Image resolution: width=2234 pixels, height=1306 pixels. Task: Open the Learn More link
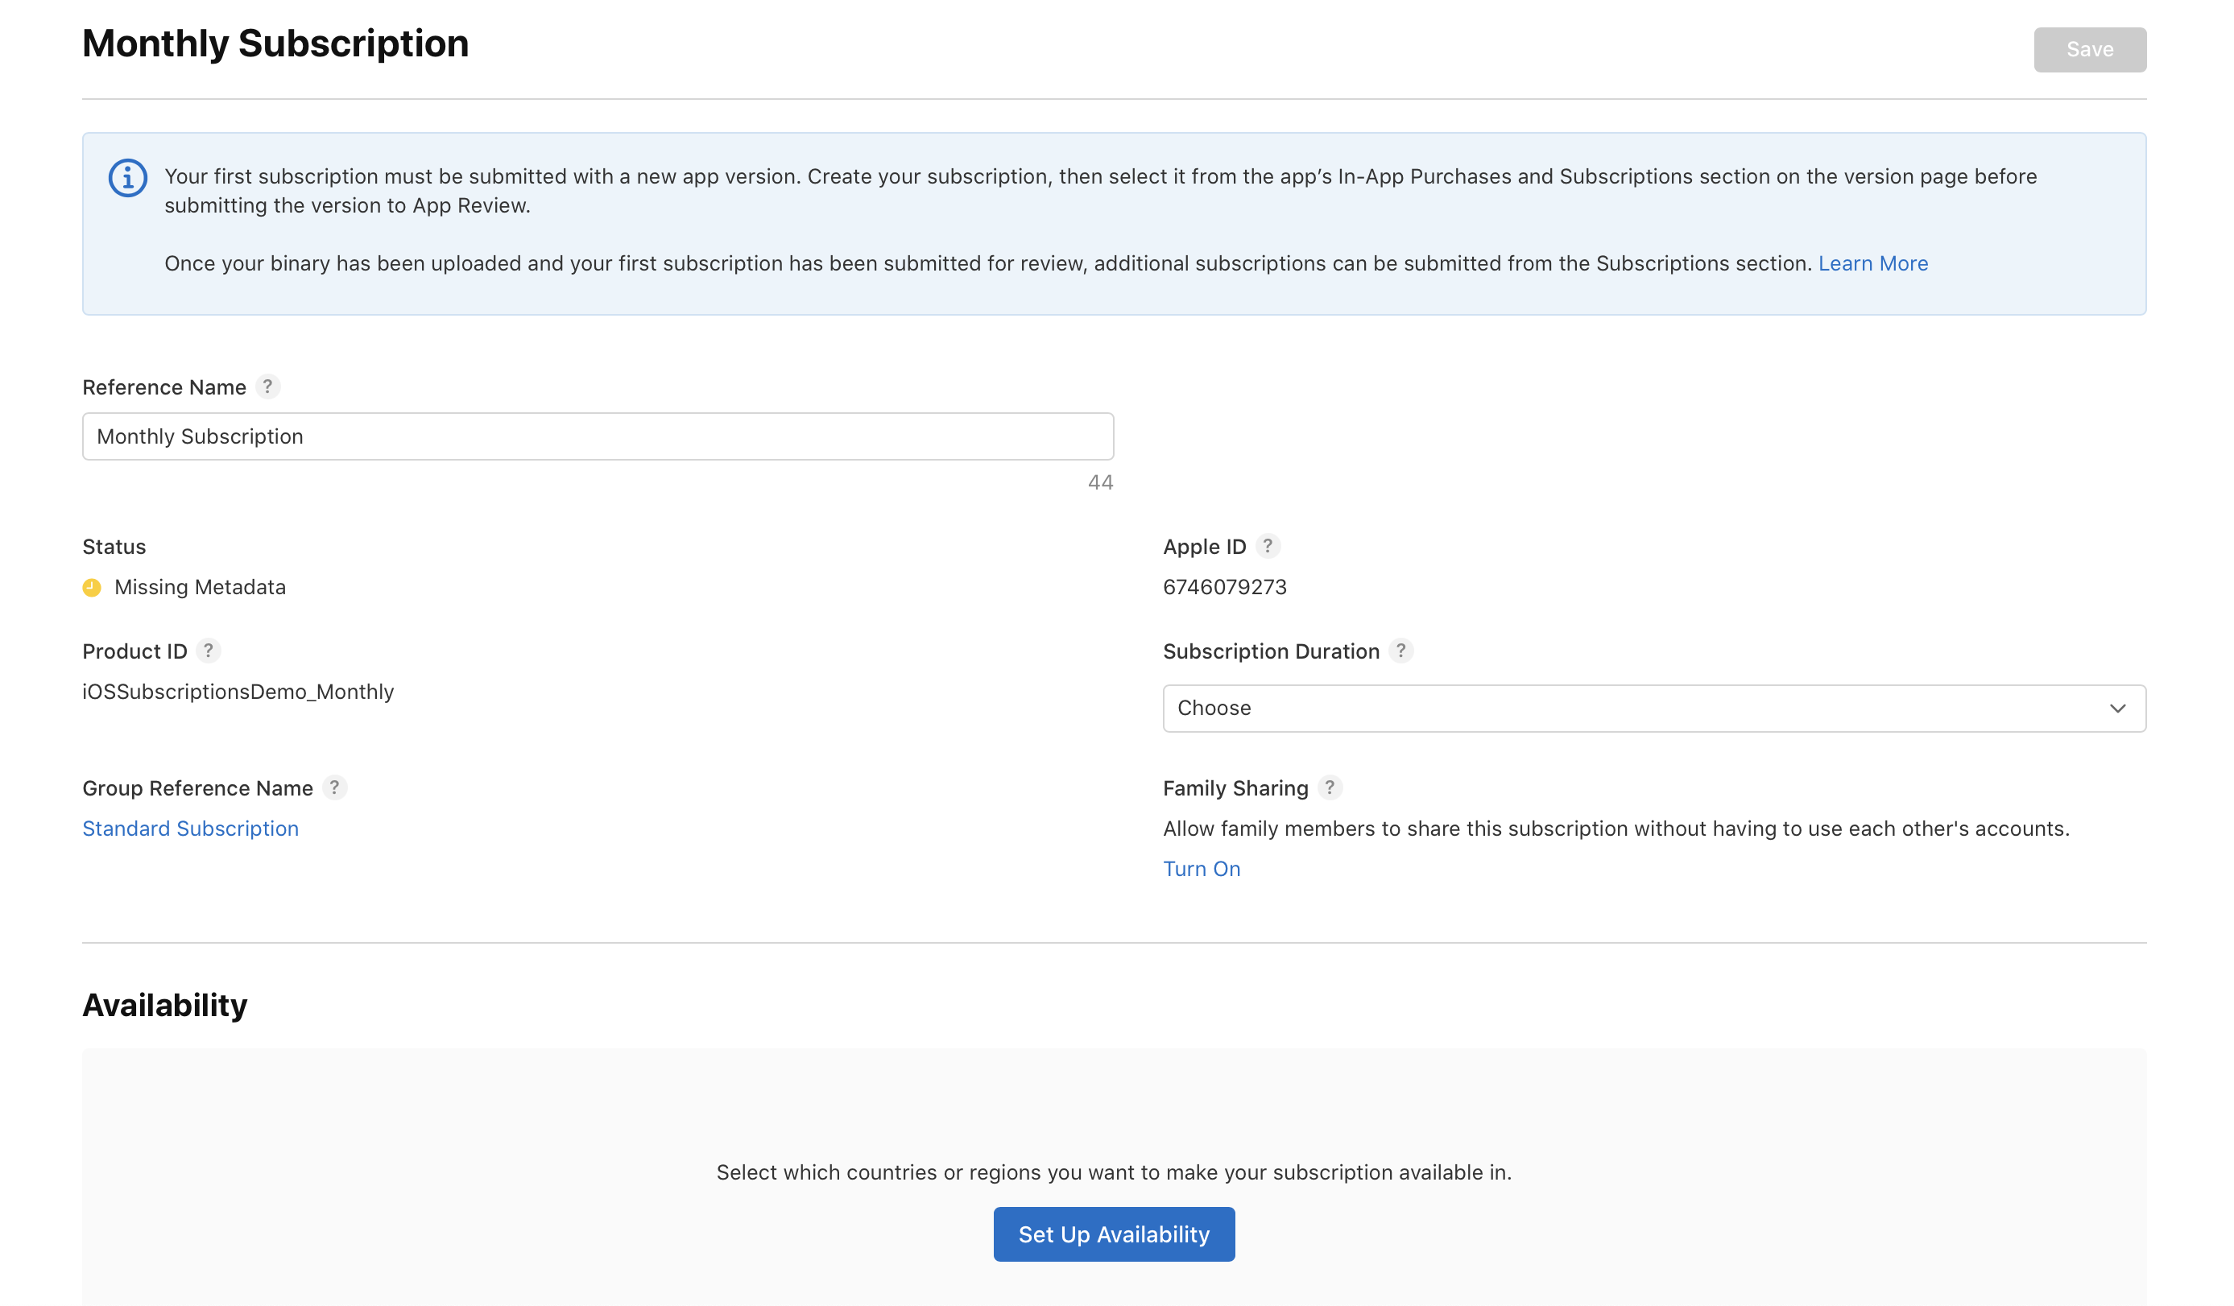(1872, 263)
